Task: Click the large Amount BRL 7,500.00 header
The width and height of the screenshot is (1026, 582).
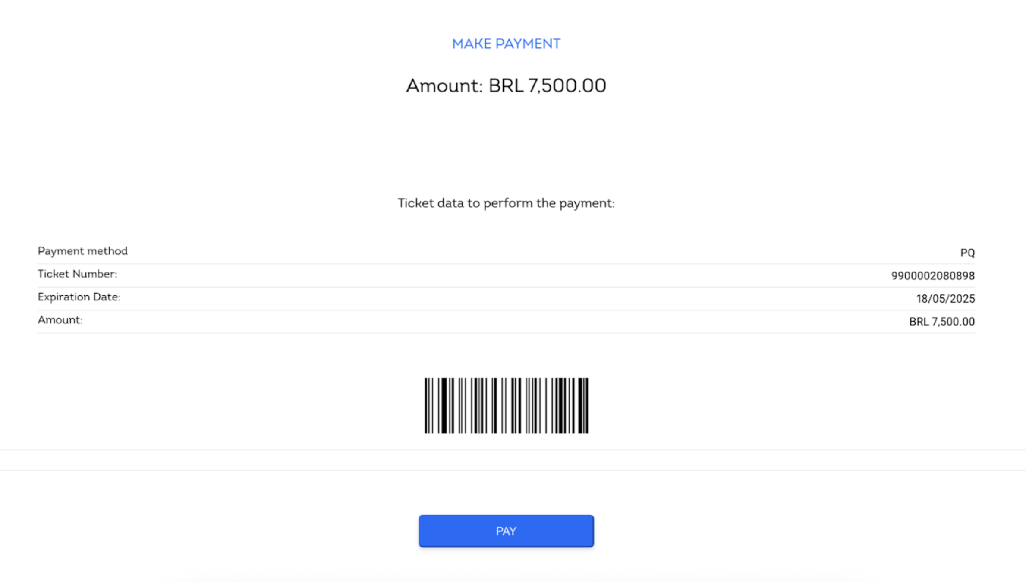Action: coord(506,85)
